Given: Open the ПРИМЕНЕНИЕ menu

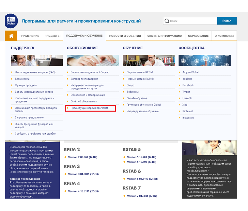Looking at the screenshot, I should pos(29,36).
